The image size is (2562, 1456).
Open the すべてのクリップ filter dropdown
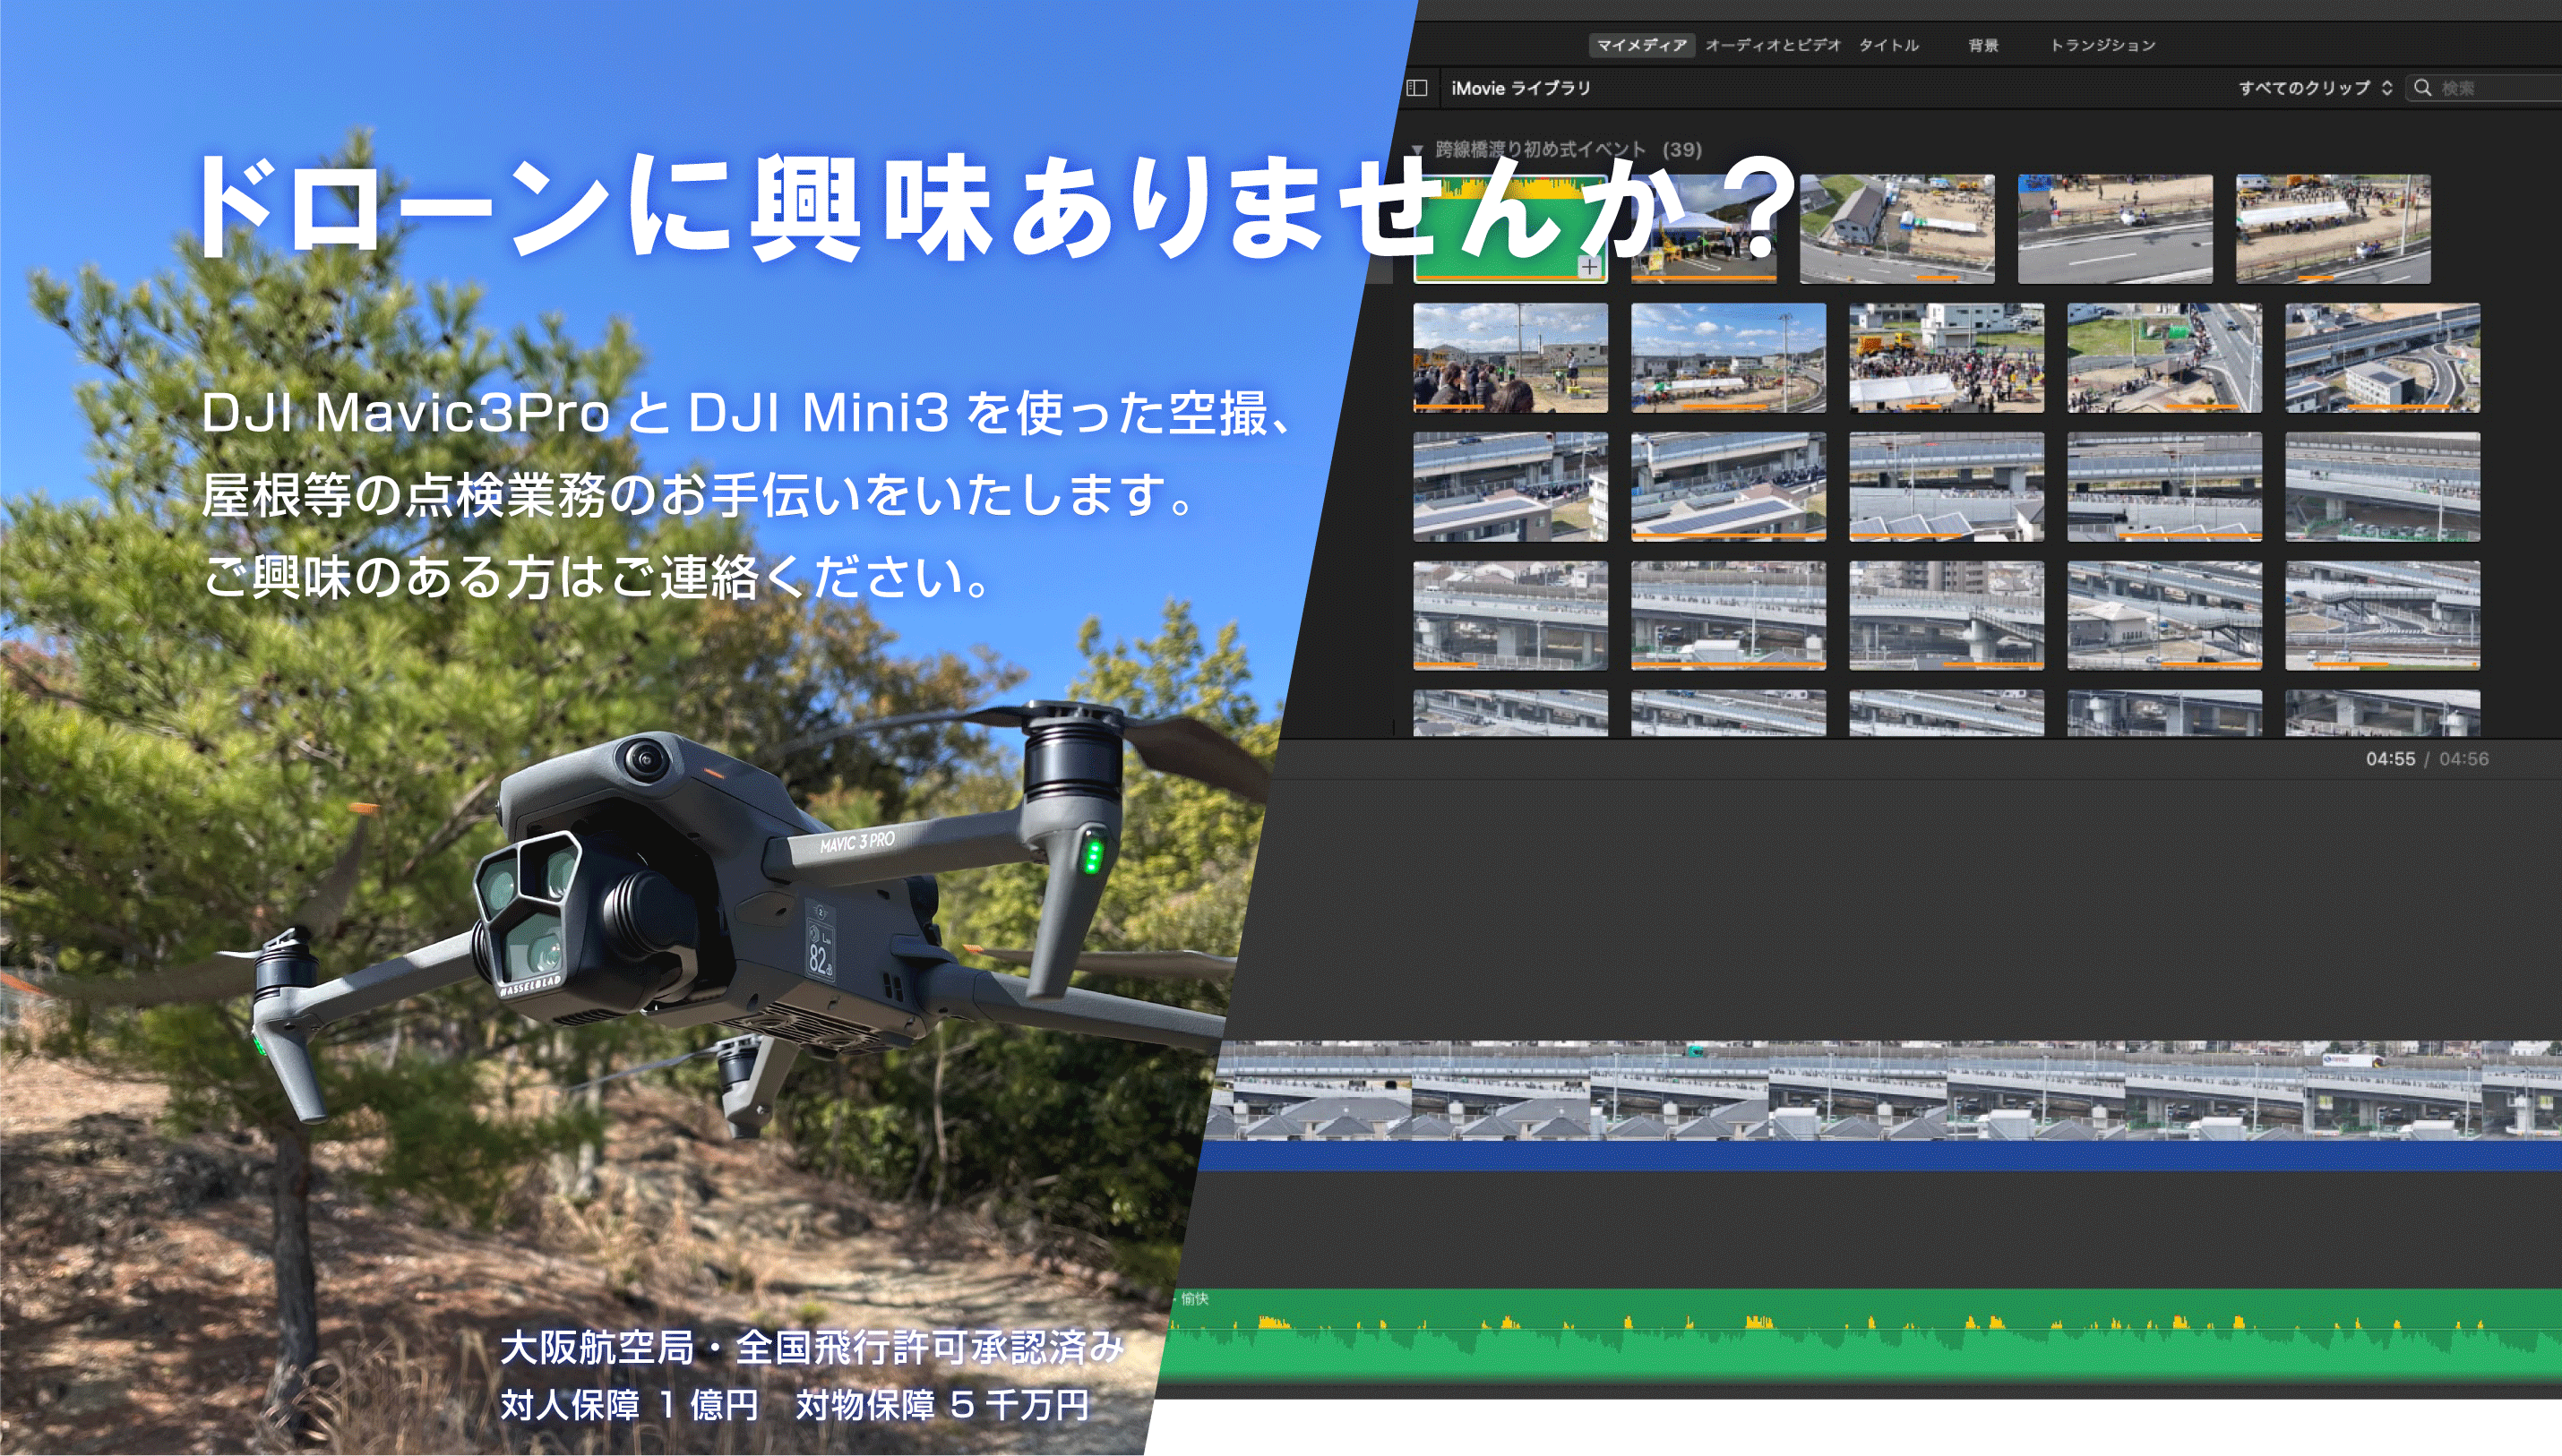[2314, 88]
